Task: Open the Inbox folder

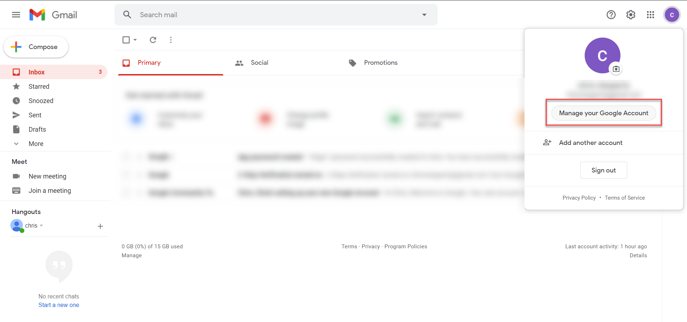Action: tap(54, 72)
